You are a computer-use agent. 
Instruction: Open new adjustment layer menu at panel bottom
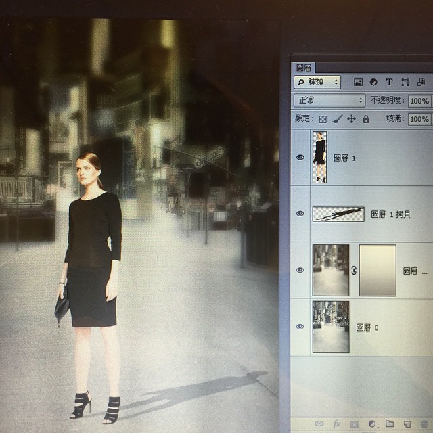[x=371, y=424]
